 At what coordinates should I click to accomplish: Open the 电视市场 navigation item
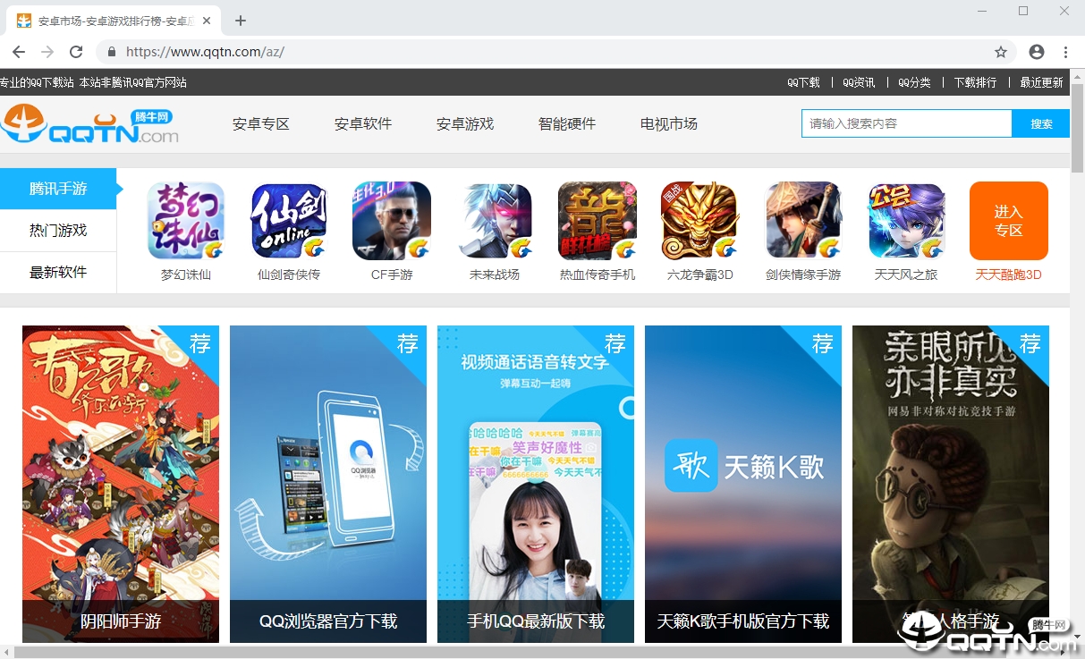coord(669,124)
